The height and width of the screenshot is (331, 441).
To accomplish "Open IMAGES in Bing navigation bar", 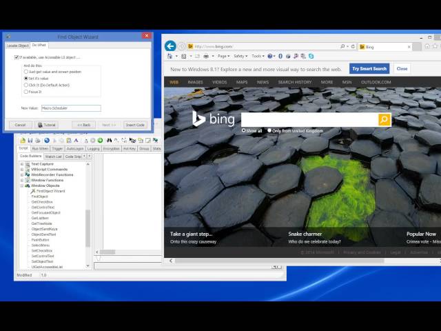I will pos(195,82).
